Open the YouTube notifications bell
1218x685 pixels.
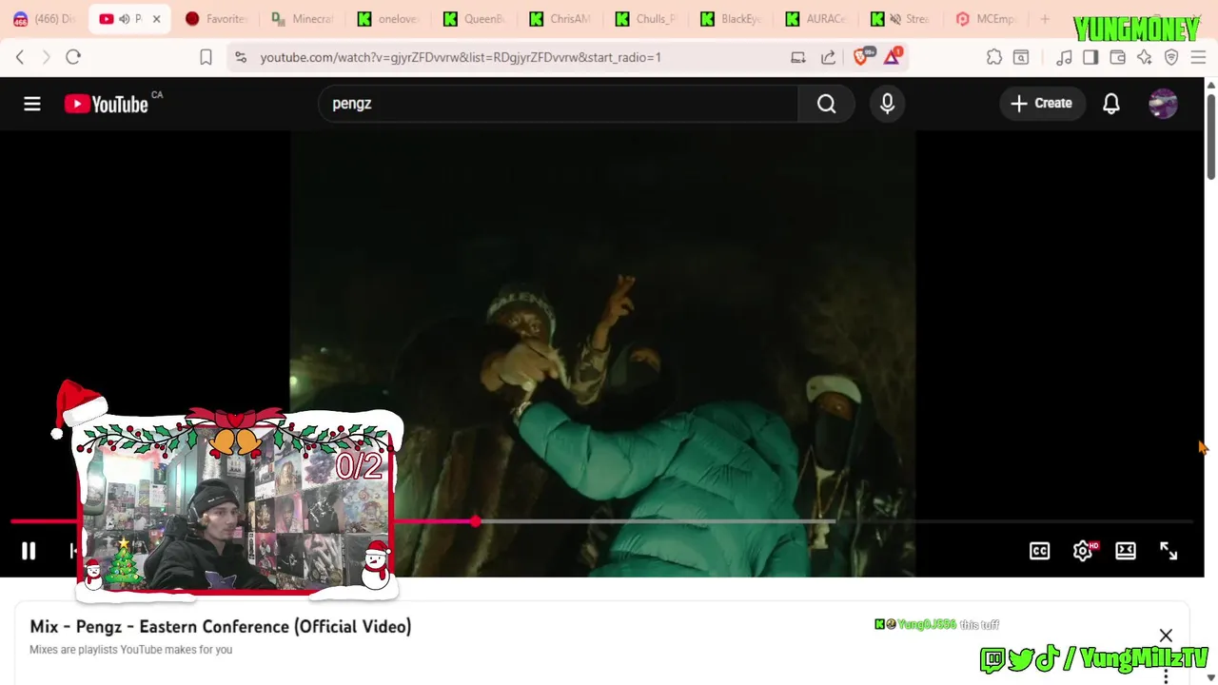pyautogui.click(x=1110, y=104)
